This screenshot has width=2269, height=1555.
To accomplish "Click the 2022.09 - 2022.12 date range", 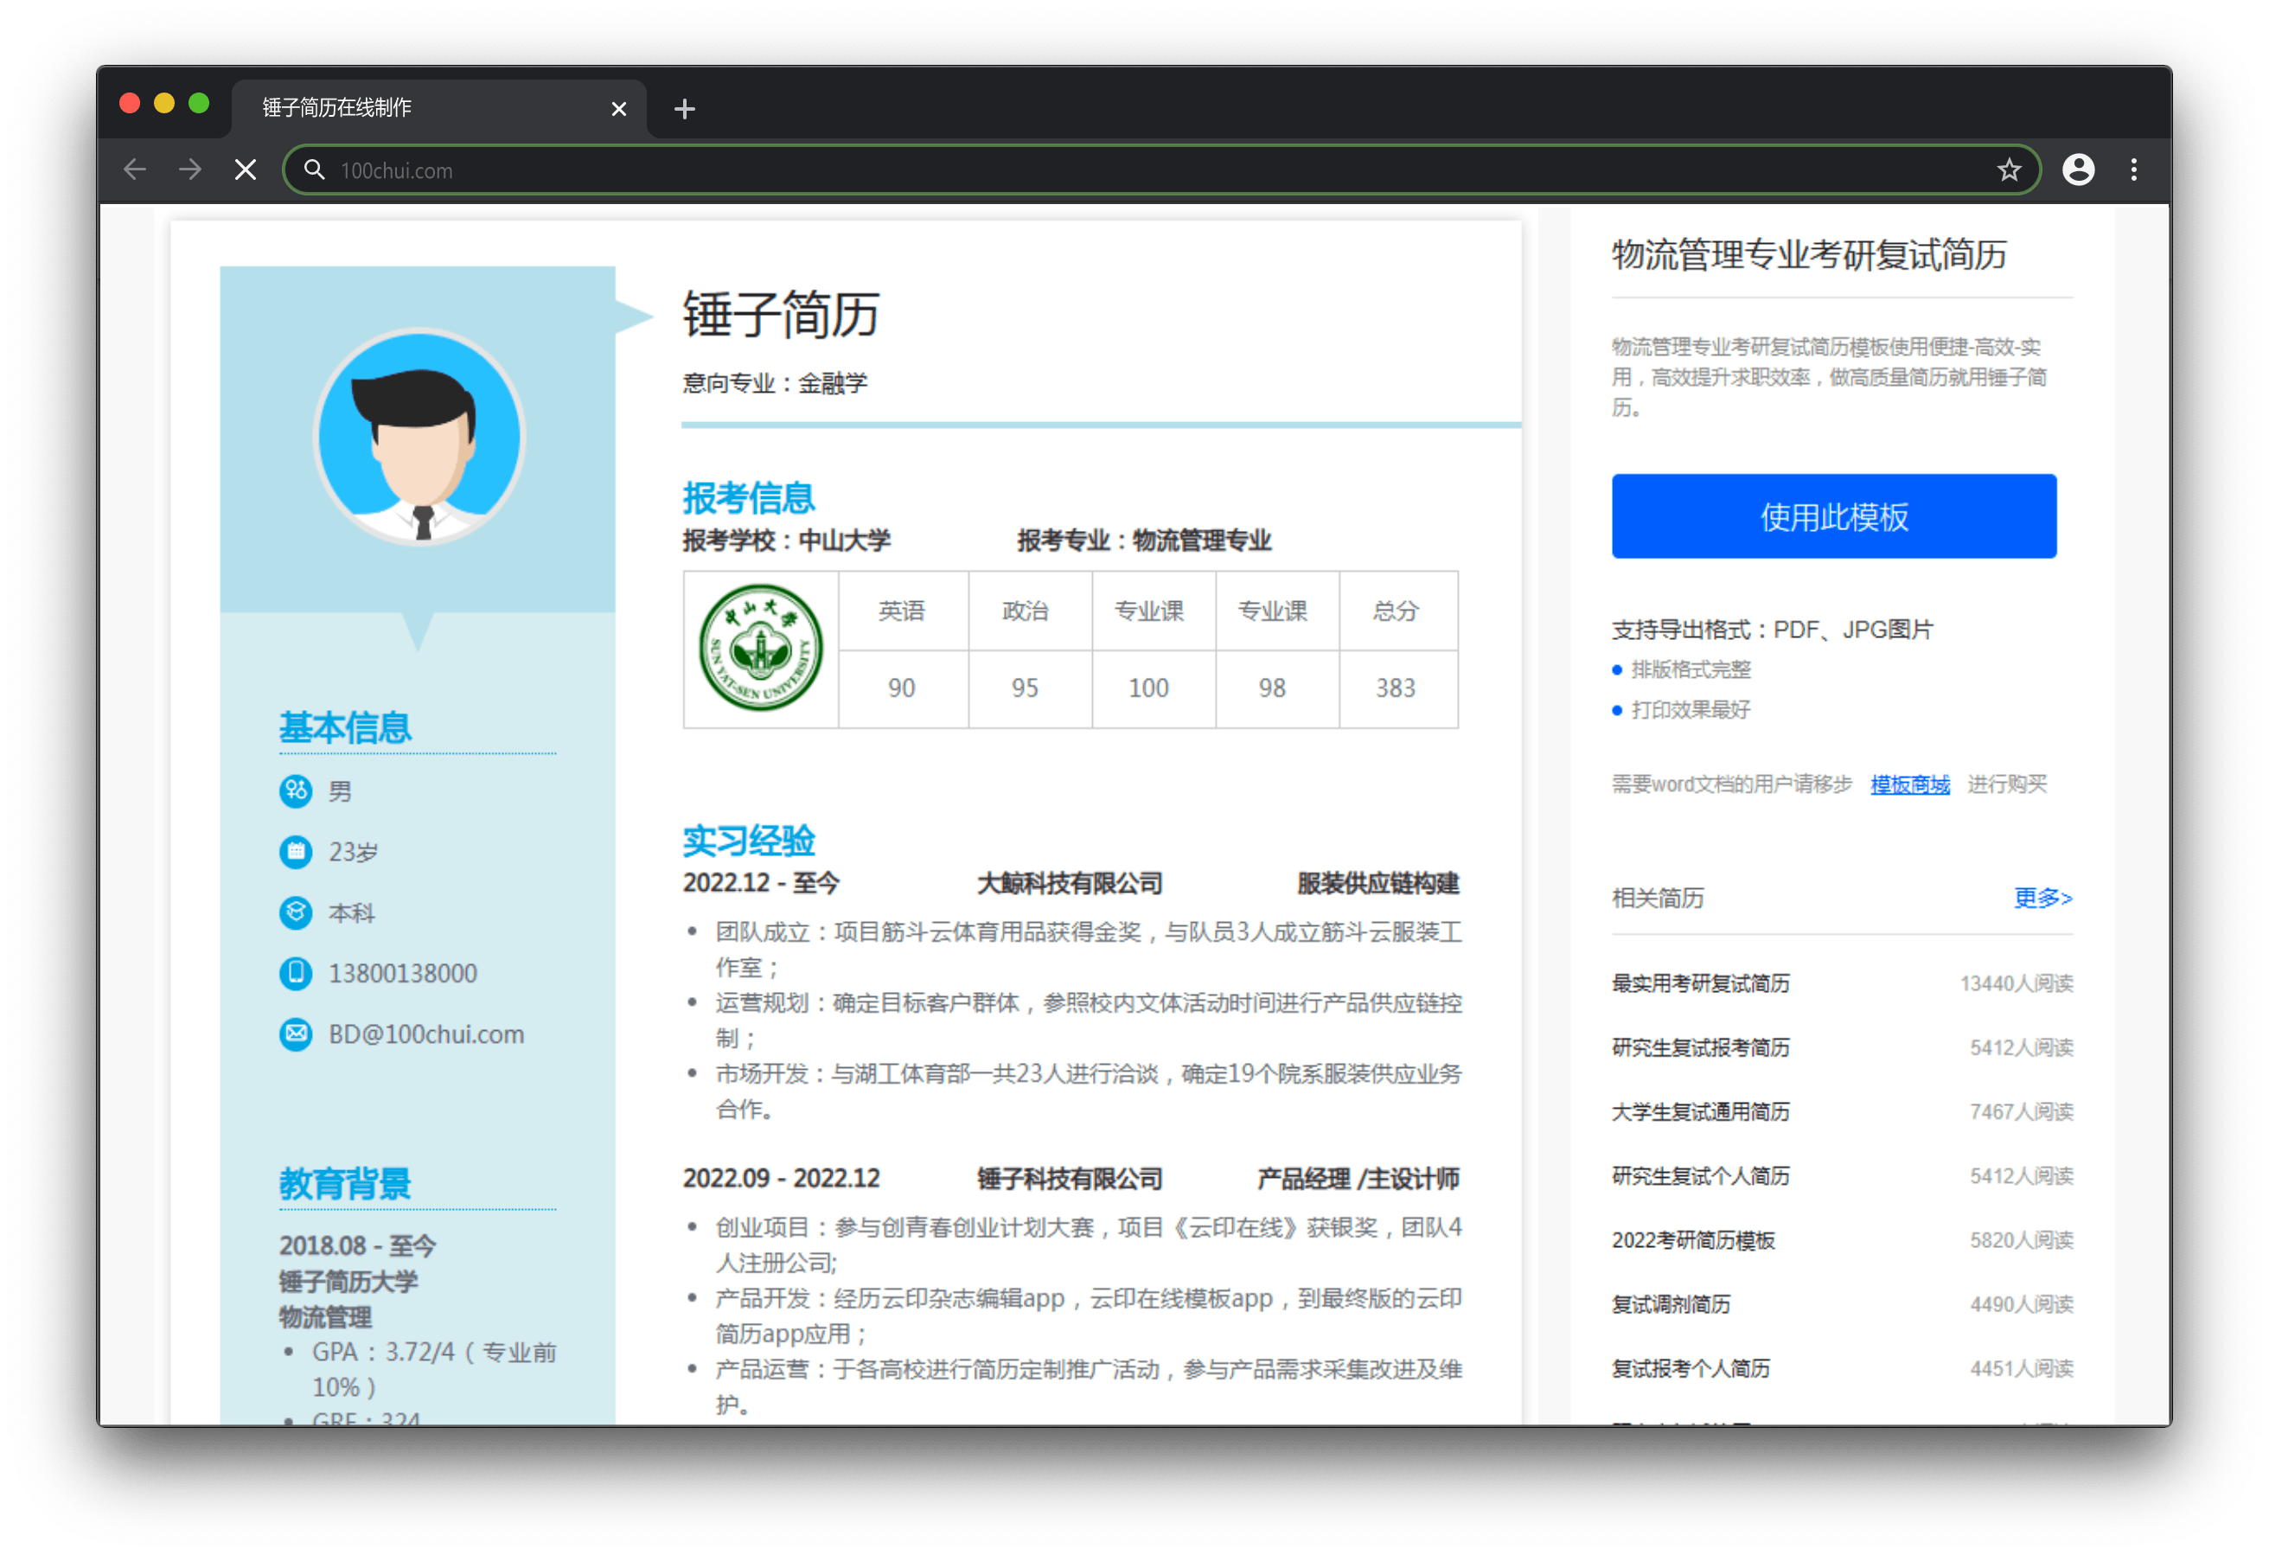I will (781, 1180).
